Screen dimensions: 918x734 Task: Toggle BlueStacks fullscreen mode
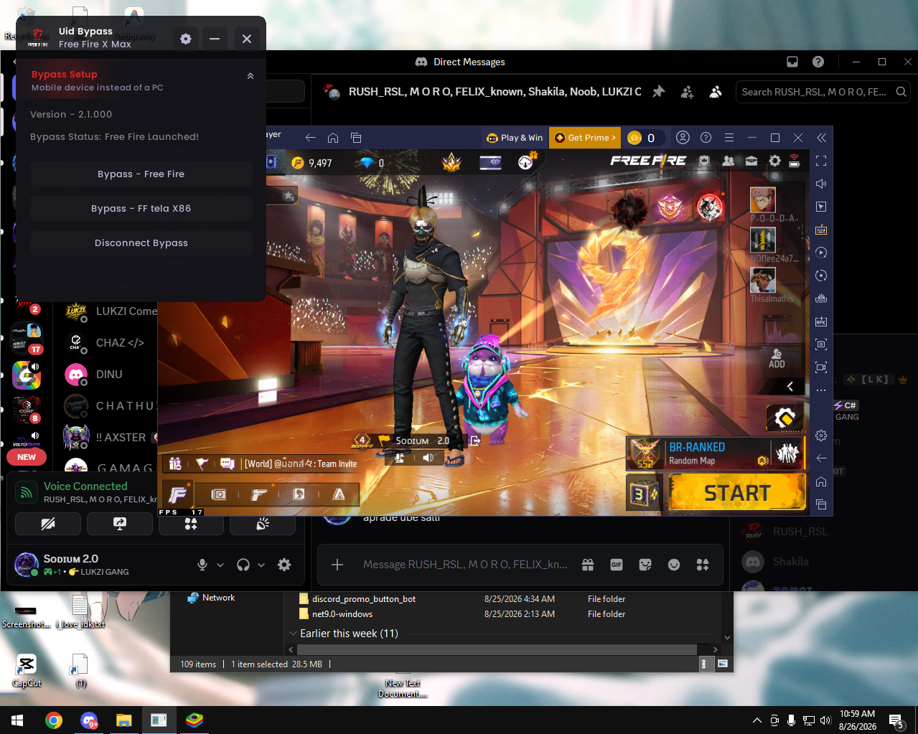(x=821, y=161)
